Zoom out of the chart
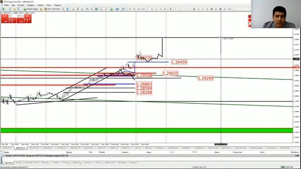This screenshot has width=301, height=169. point(92,9)
